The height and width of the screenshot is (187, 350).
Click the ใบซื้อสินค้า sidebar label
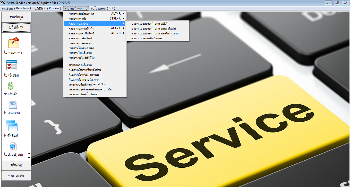12,135
